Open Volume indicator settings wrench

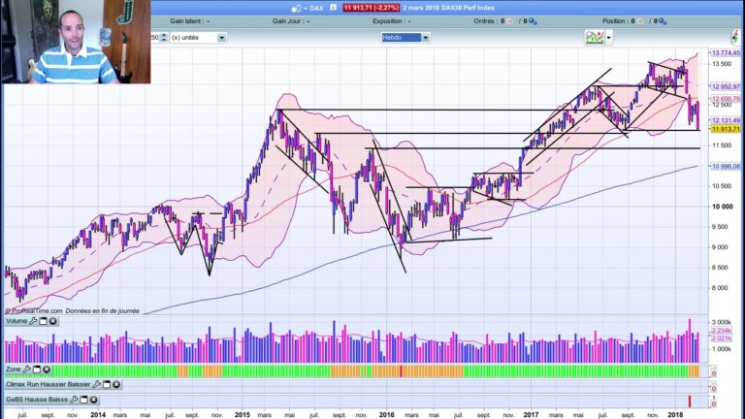33,321
